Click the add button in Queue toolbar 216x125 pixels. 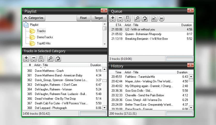(x=113, y=18)
